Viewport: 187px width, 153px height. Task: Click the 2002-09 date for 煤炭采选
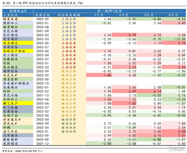[x=42, y=19]
